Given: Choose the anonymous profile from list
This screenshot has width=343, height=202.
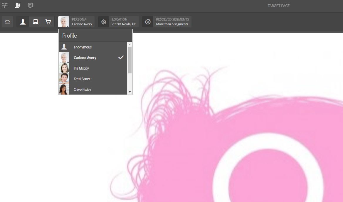Looking at the screenshot, I should pyautogui.click(x=83, y=47).
